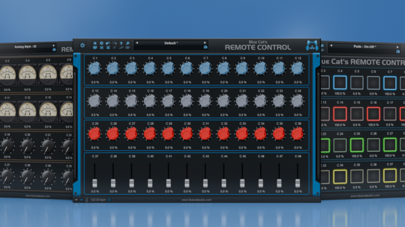
Task: Next preset arrow in Analog Style window
Action: point(54,45)
